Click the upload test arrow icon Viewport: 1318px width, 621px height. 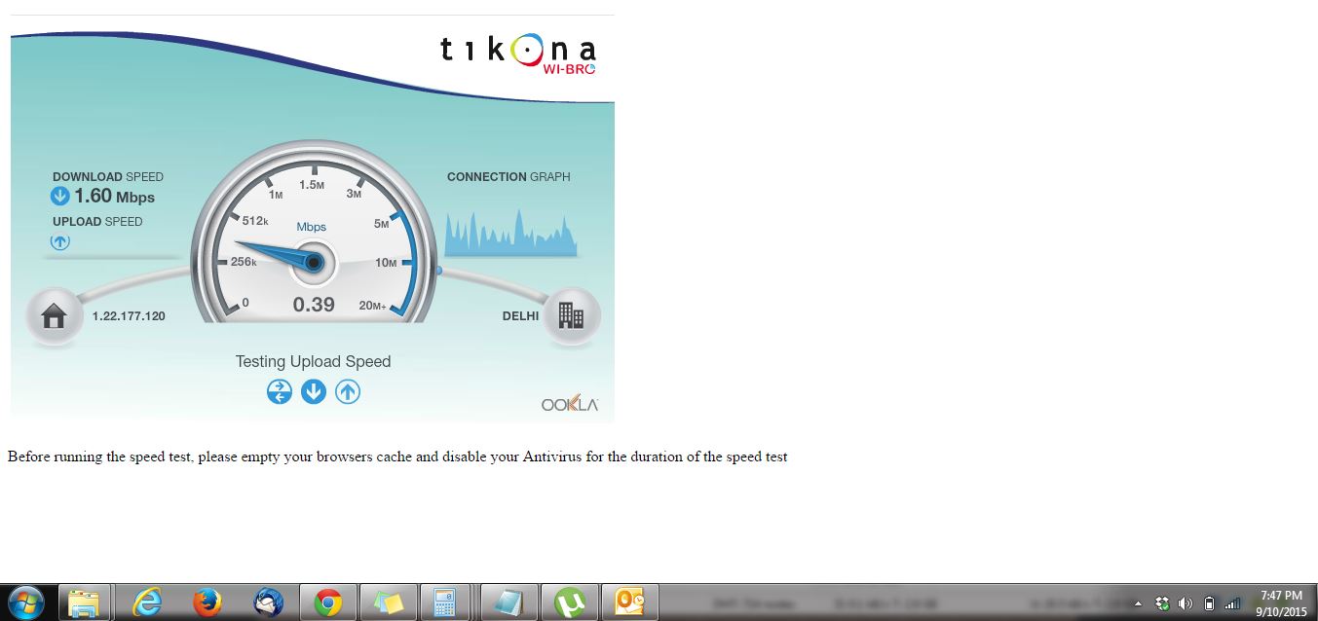348,391
